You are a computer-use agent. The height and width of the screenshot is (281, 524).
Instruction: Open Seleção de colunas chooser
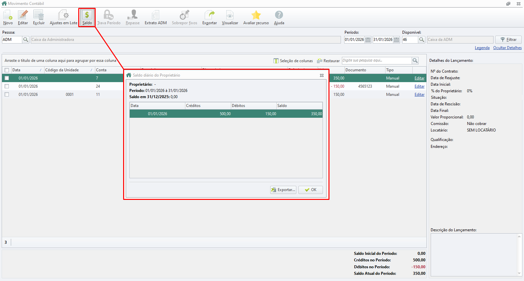pyautogui.click(x=293, y=61)
